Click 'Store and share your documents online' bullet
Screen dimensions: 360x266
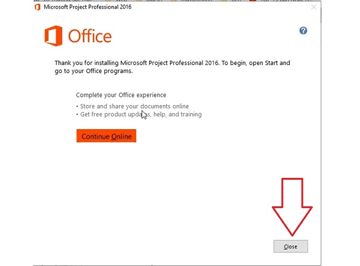(x=134, y=106)
